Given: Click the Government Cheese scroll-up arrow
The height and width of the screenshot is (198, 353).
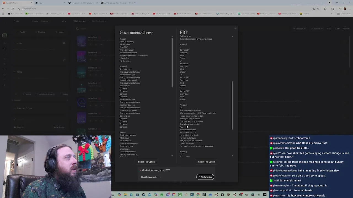Looking at the screenshot, I should (x=172, y=36).
